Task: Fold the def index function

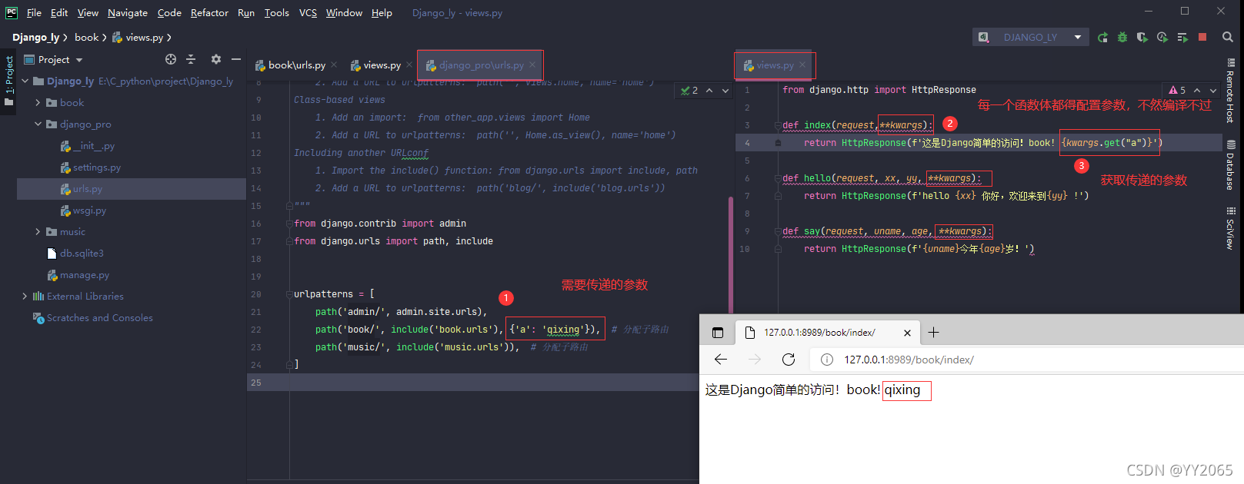Action: point(778,125)
